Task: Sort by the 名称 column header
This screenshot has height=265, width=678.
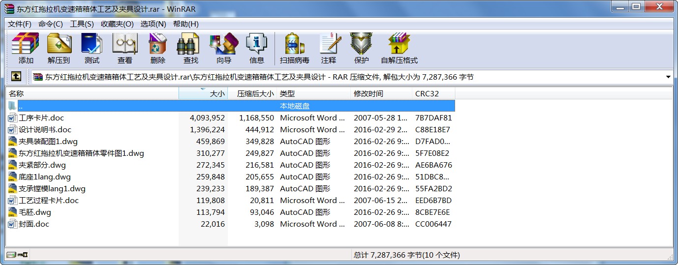Action: click(92, 93)
